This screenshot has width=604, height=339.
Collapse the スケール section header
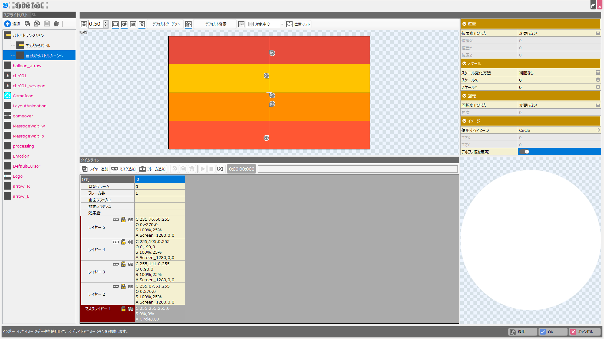coord(464,64)
